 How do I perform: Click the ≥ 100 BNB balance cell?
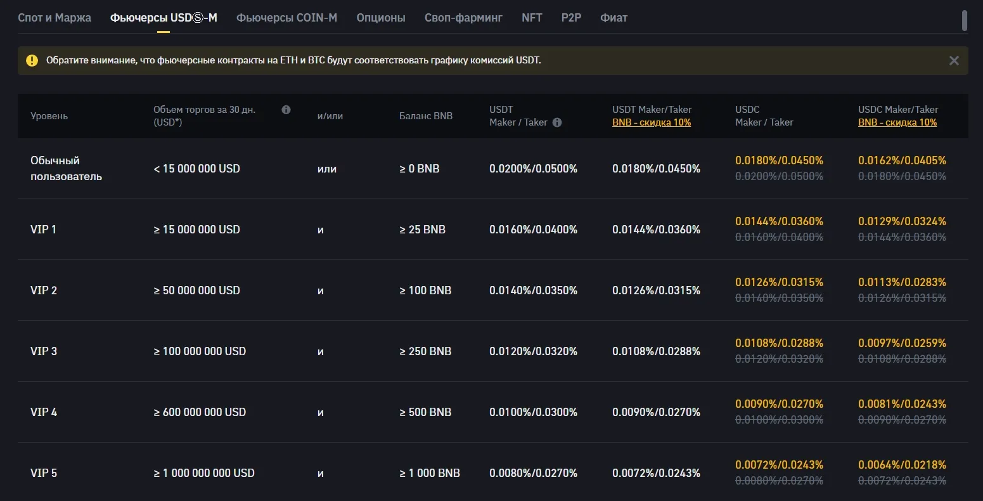point(425,290)
